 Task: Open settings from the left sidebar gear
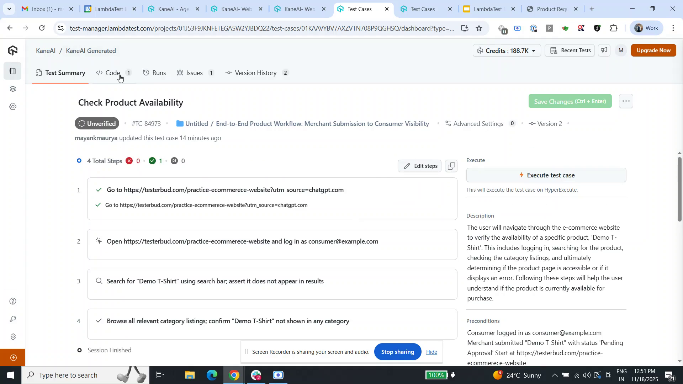point(13,107)
